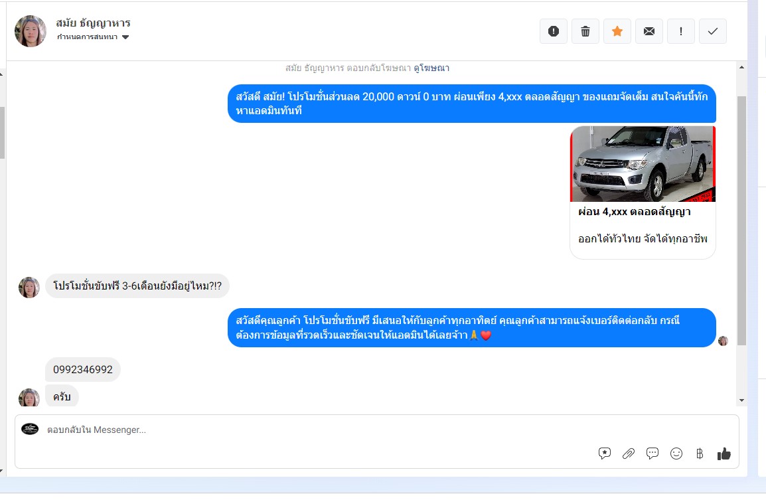Mark conversation unread with envelope icon

[x=649, y=31]
